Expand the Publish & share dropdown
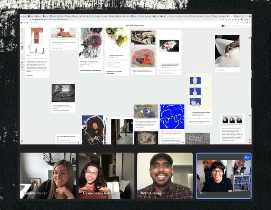Screen dimensions: 271x210 (x=235, y=26)
